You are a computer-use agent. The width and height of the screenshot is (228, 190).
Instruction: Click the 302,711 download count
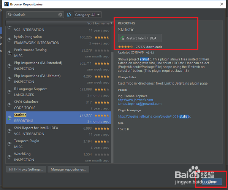[x=85, y=63]
